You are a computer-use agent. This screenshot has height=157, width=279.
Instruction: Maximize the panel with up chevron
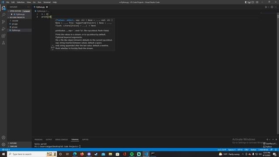(273, 140)
